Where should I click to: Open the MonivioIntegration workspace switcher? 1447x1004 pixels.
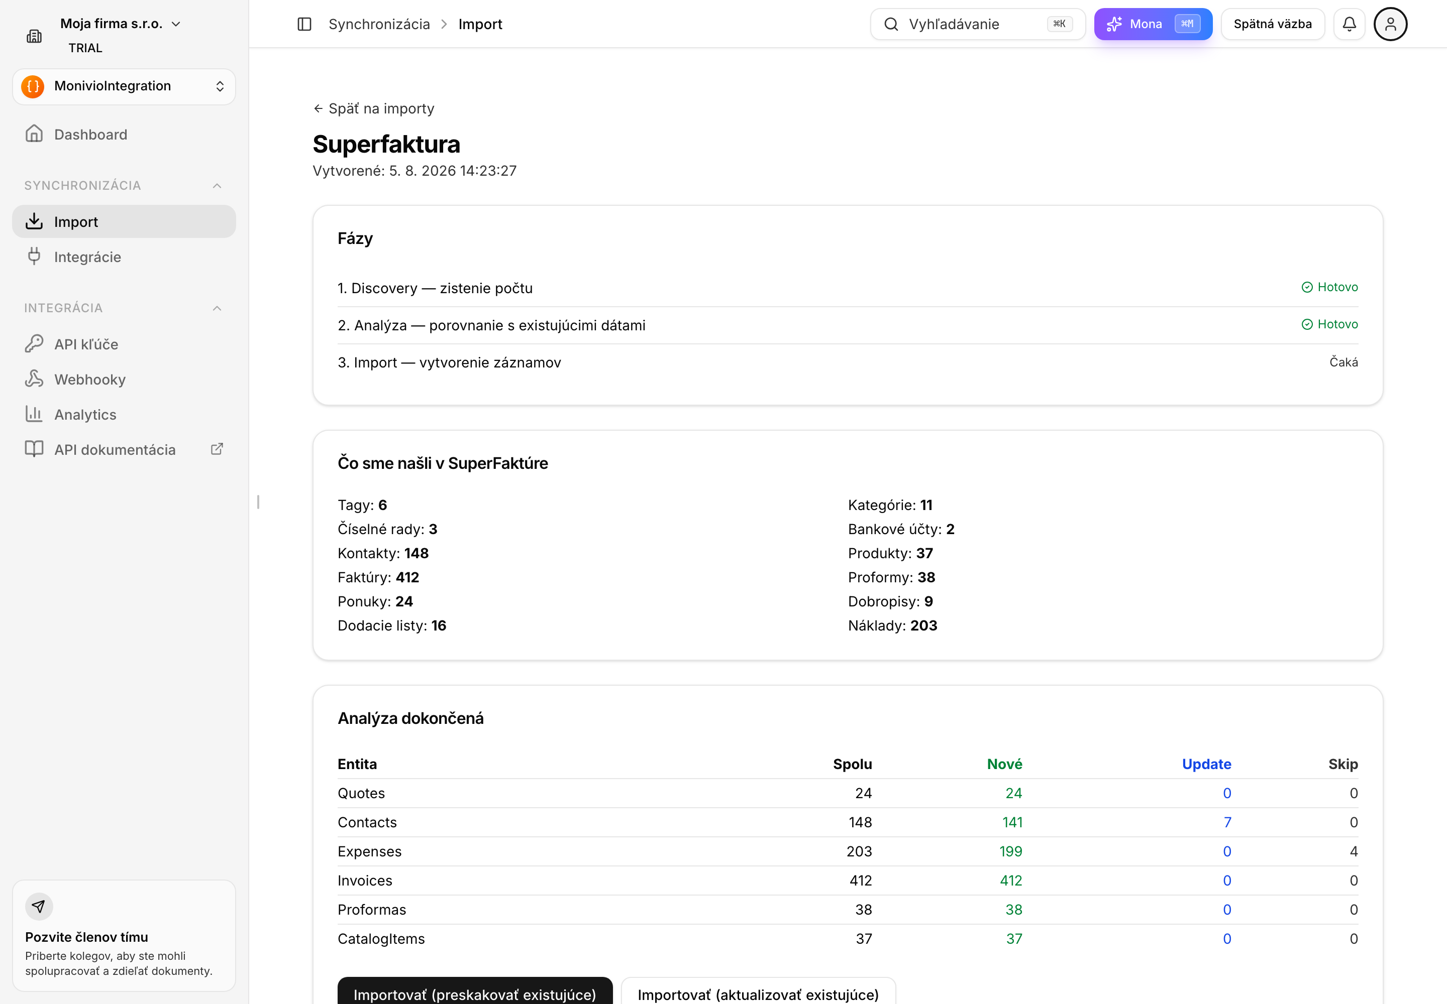point(124,86)
